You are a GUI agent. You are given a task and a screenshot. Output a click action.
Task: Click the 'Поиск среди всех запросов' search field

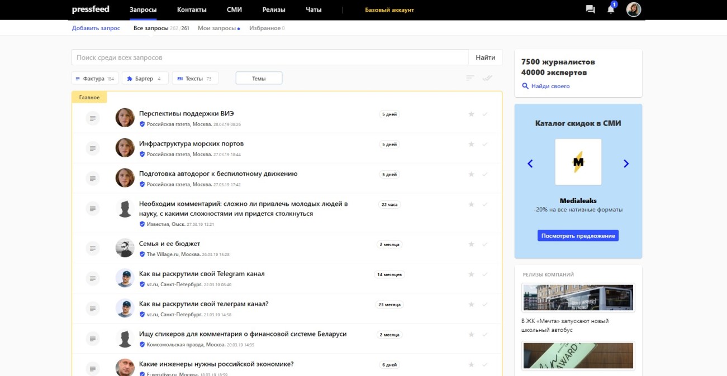point(269,57)
